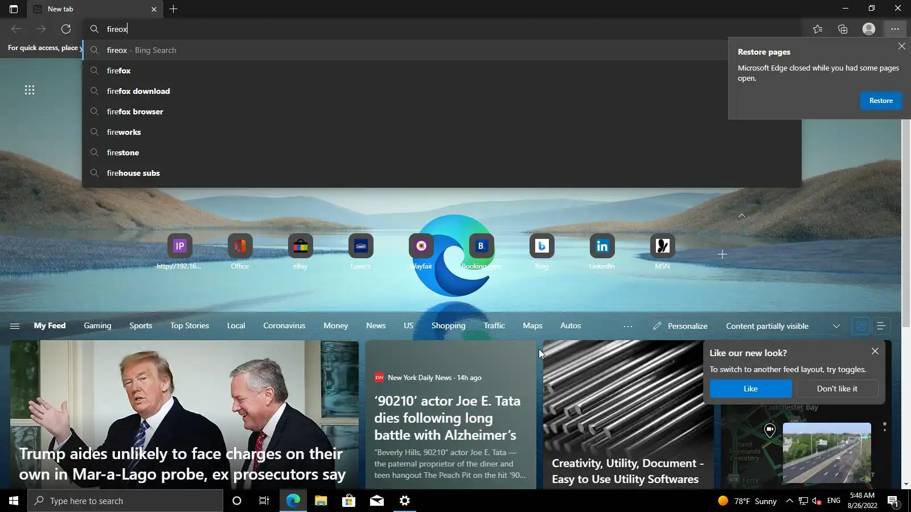Select the Autos feed tab
Viewport: 911px width, 512px height.
coord(571,325)
